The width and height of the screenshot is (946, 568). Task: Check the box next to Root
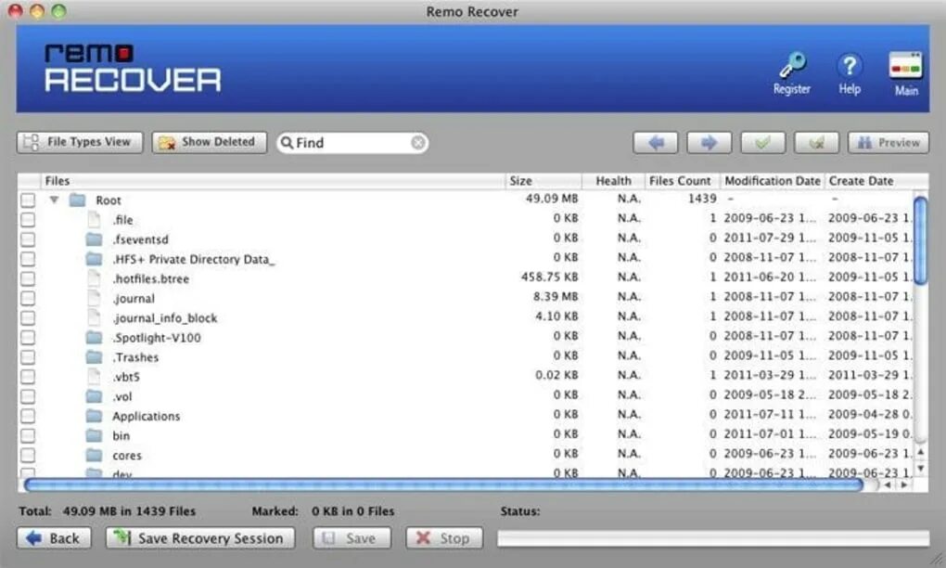click(x=28, y=200)
